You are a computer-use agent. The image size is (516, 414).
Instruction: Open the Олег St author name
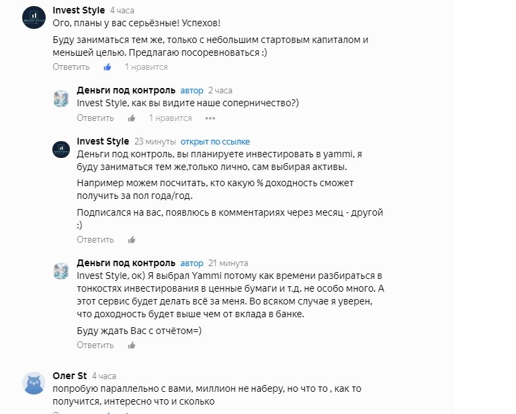click(70, 376)
